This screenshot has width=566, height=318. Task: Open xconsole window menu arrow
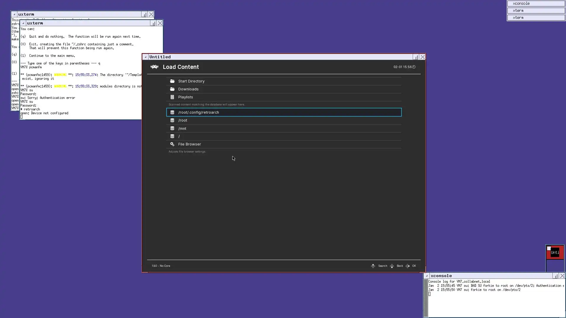tap(427, 276)
